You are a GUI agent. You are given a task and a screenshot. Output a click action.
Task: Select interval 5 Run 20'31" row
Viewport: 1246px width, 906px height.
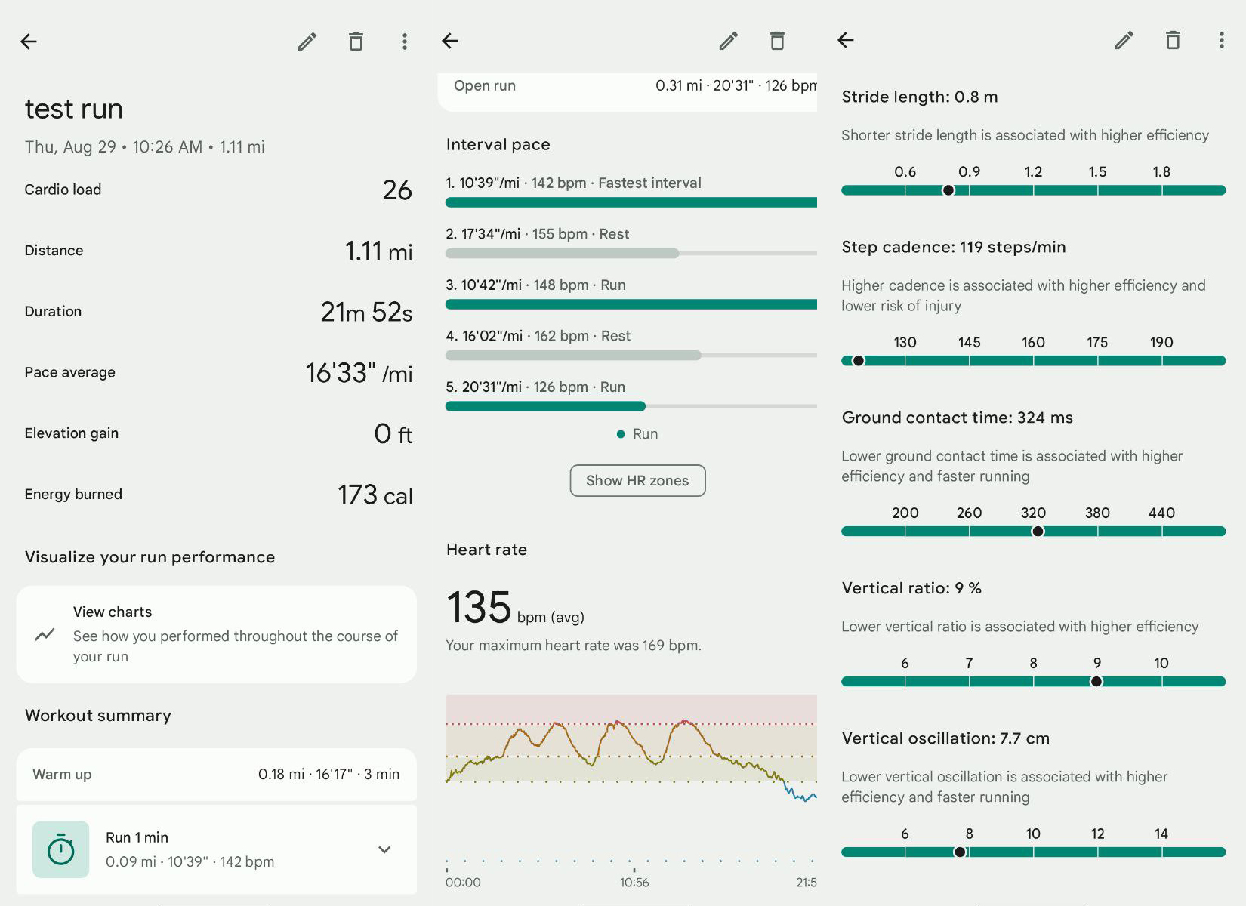(x=631, y=395)
